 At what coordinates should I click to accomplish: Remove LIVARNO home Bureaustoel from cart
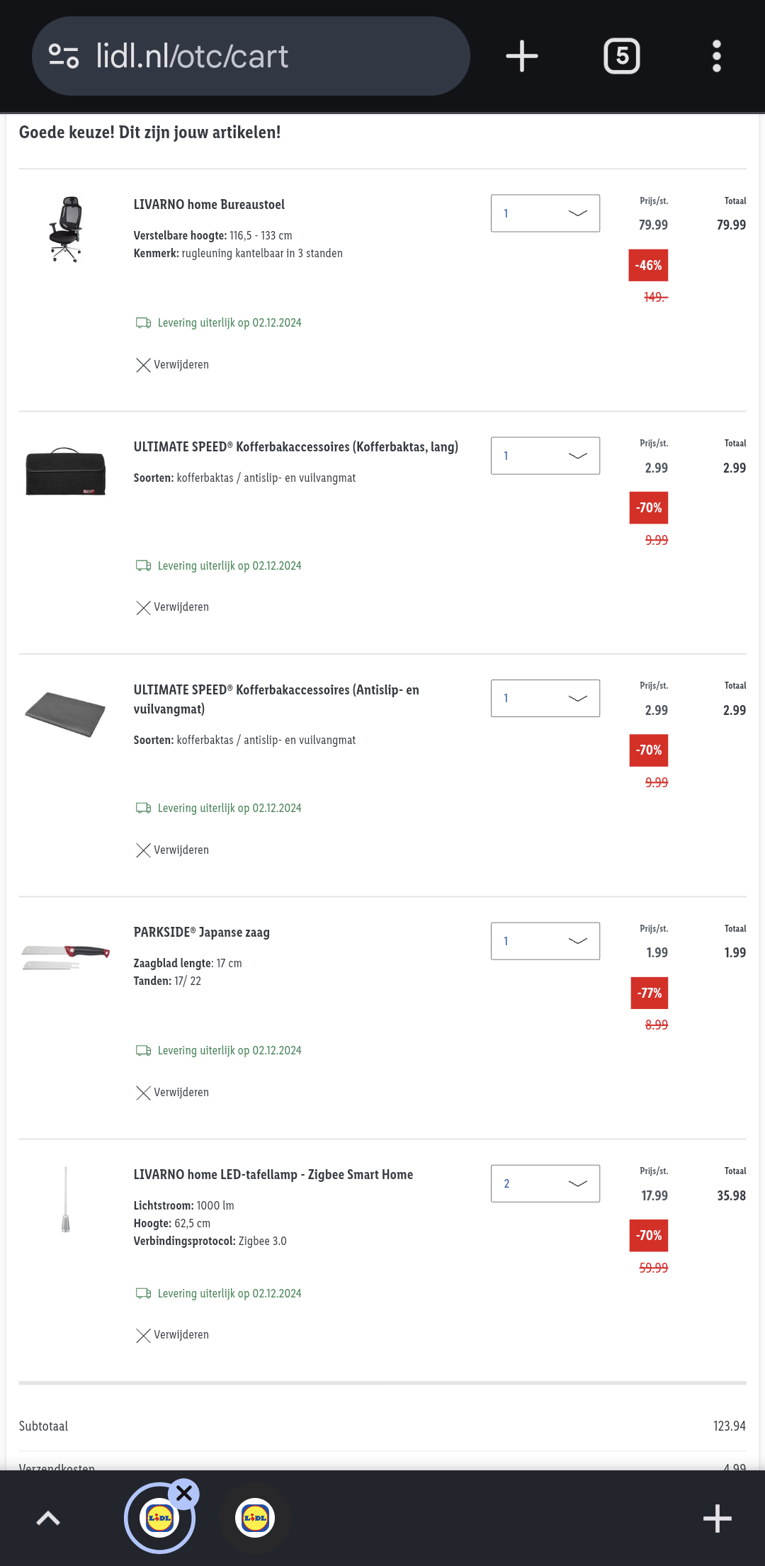pos(173,365)
